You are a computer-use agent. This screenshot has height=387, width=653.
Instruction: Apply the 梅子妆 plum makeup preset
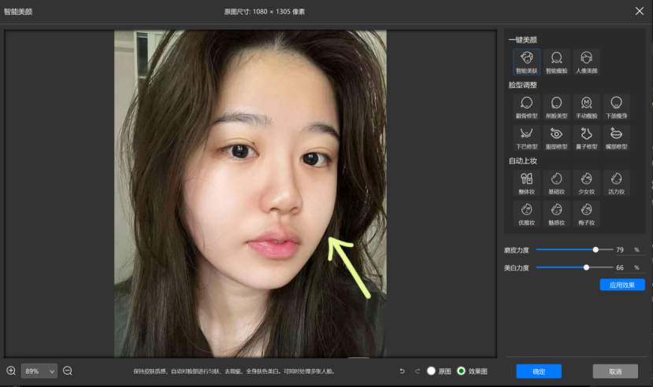tap(586, 214)
